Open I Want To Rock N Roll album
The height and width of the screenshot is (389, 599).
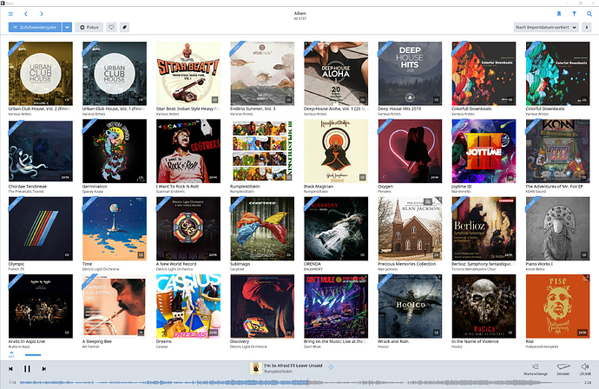(x=188, y=151)
